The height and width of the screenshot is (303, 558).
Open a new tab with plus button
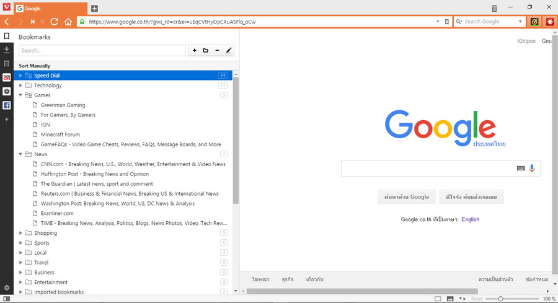click(94, 9)
